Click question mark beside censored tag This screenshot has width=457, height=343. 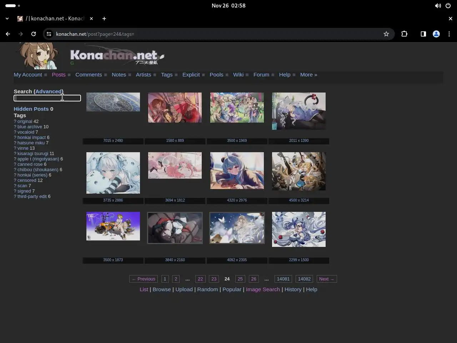(x=15, y=180)
